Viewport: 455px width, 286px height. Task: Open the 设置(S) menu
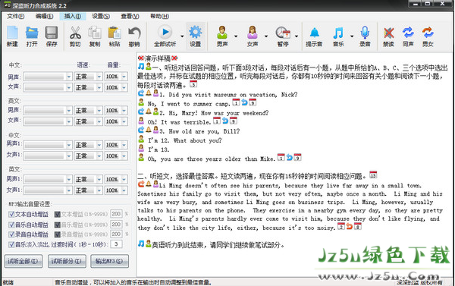(101, 16)
